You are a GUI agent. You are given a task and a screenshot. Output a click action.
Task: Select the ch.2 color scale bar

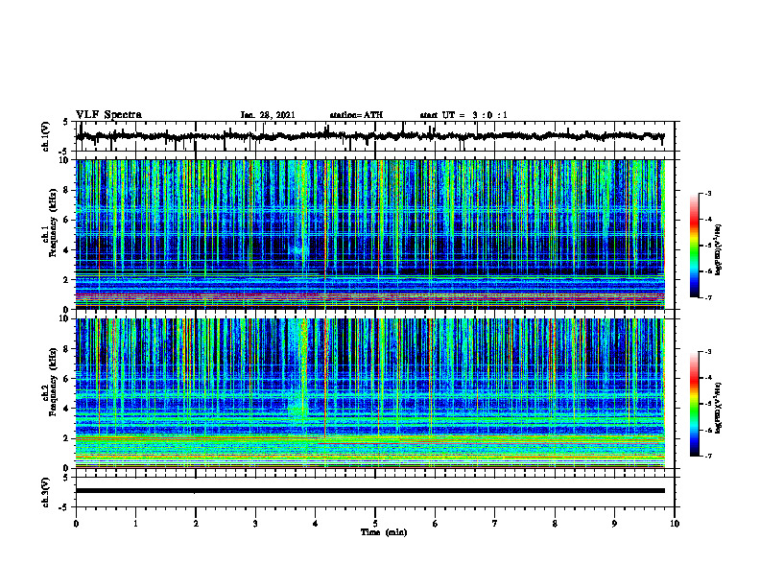pos(694,404)
